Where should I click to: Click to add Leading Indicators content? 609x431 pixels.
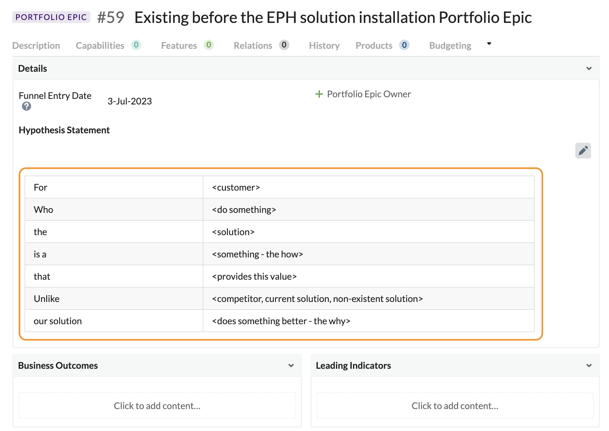click(454, 405)
